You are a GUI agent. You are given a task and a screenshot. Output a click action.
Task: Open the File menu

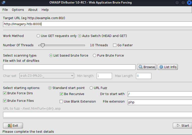coord(5,10)
